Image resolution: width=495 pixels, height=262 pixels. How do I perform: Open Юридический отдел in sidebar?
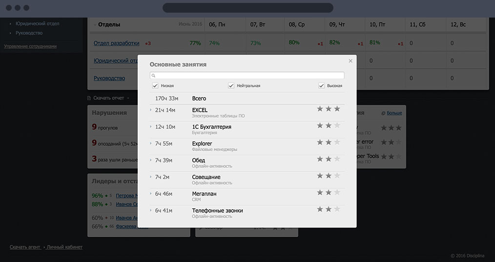(x=37, y=23)
